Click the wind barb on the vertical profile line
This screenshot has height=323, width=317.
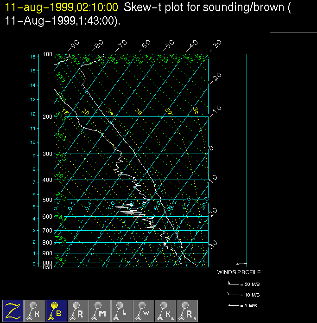click(x=241, y=263)
